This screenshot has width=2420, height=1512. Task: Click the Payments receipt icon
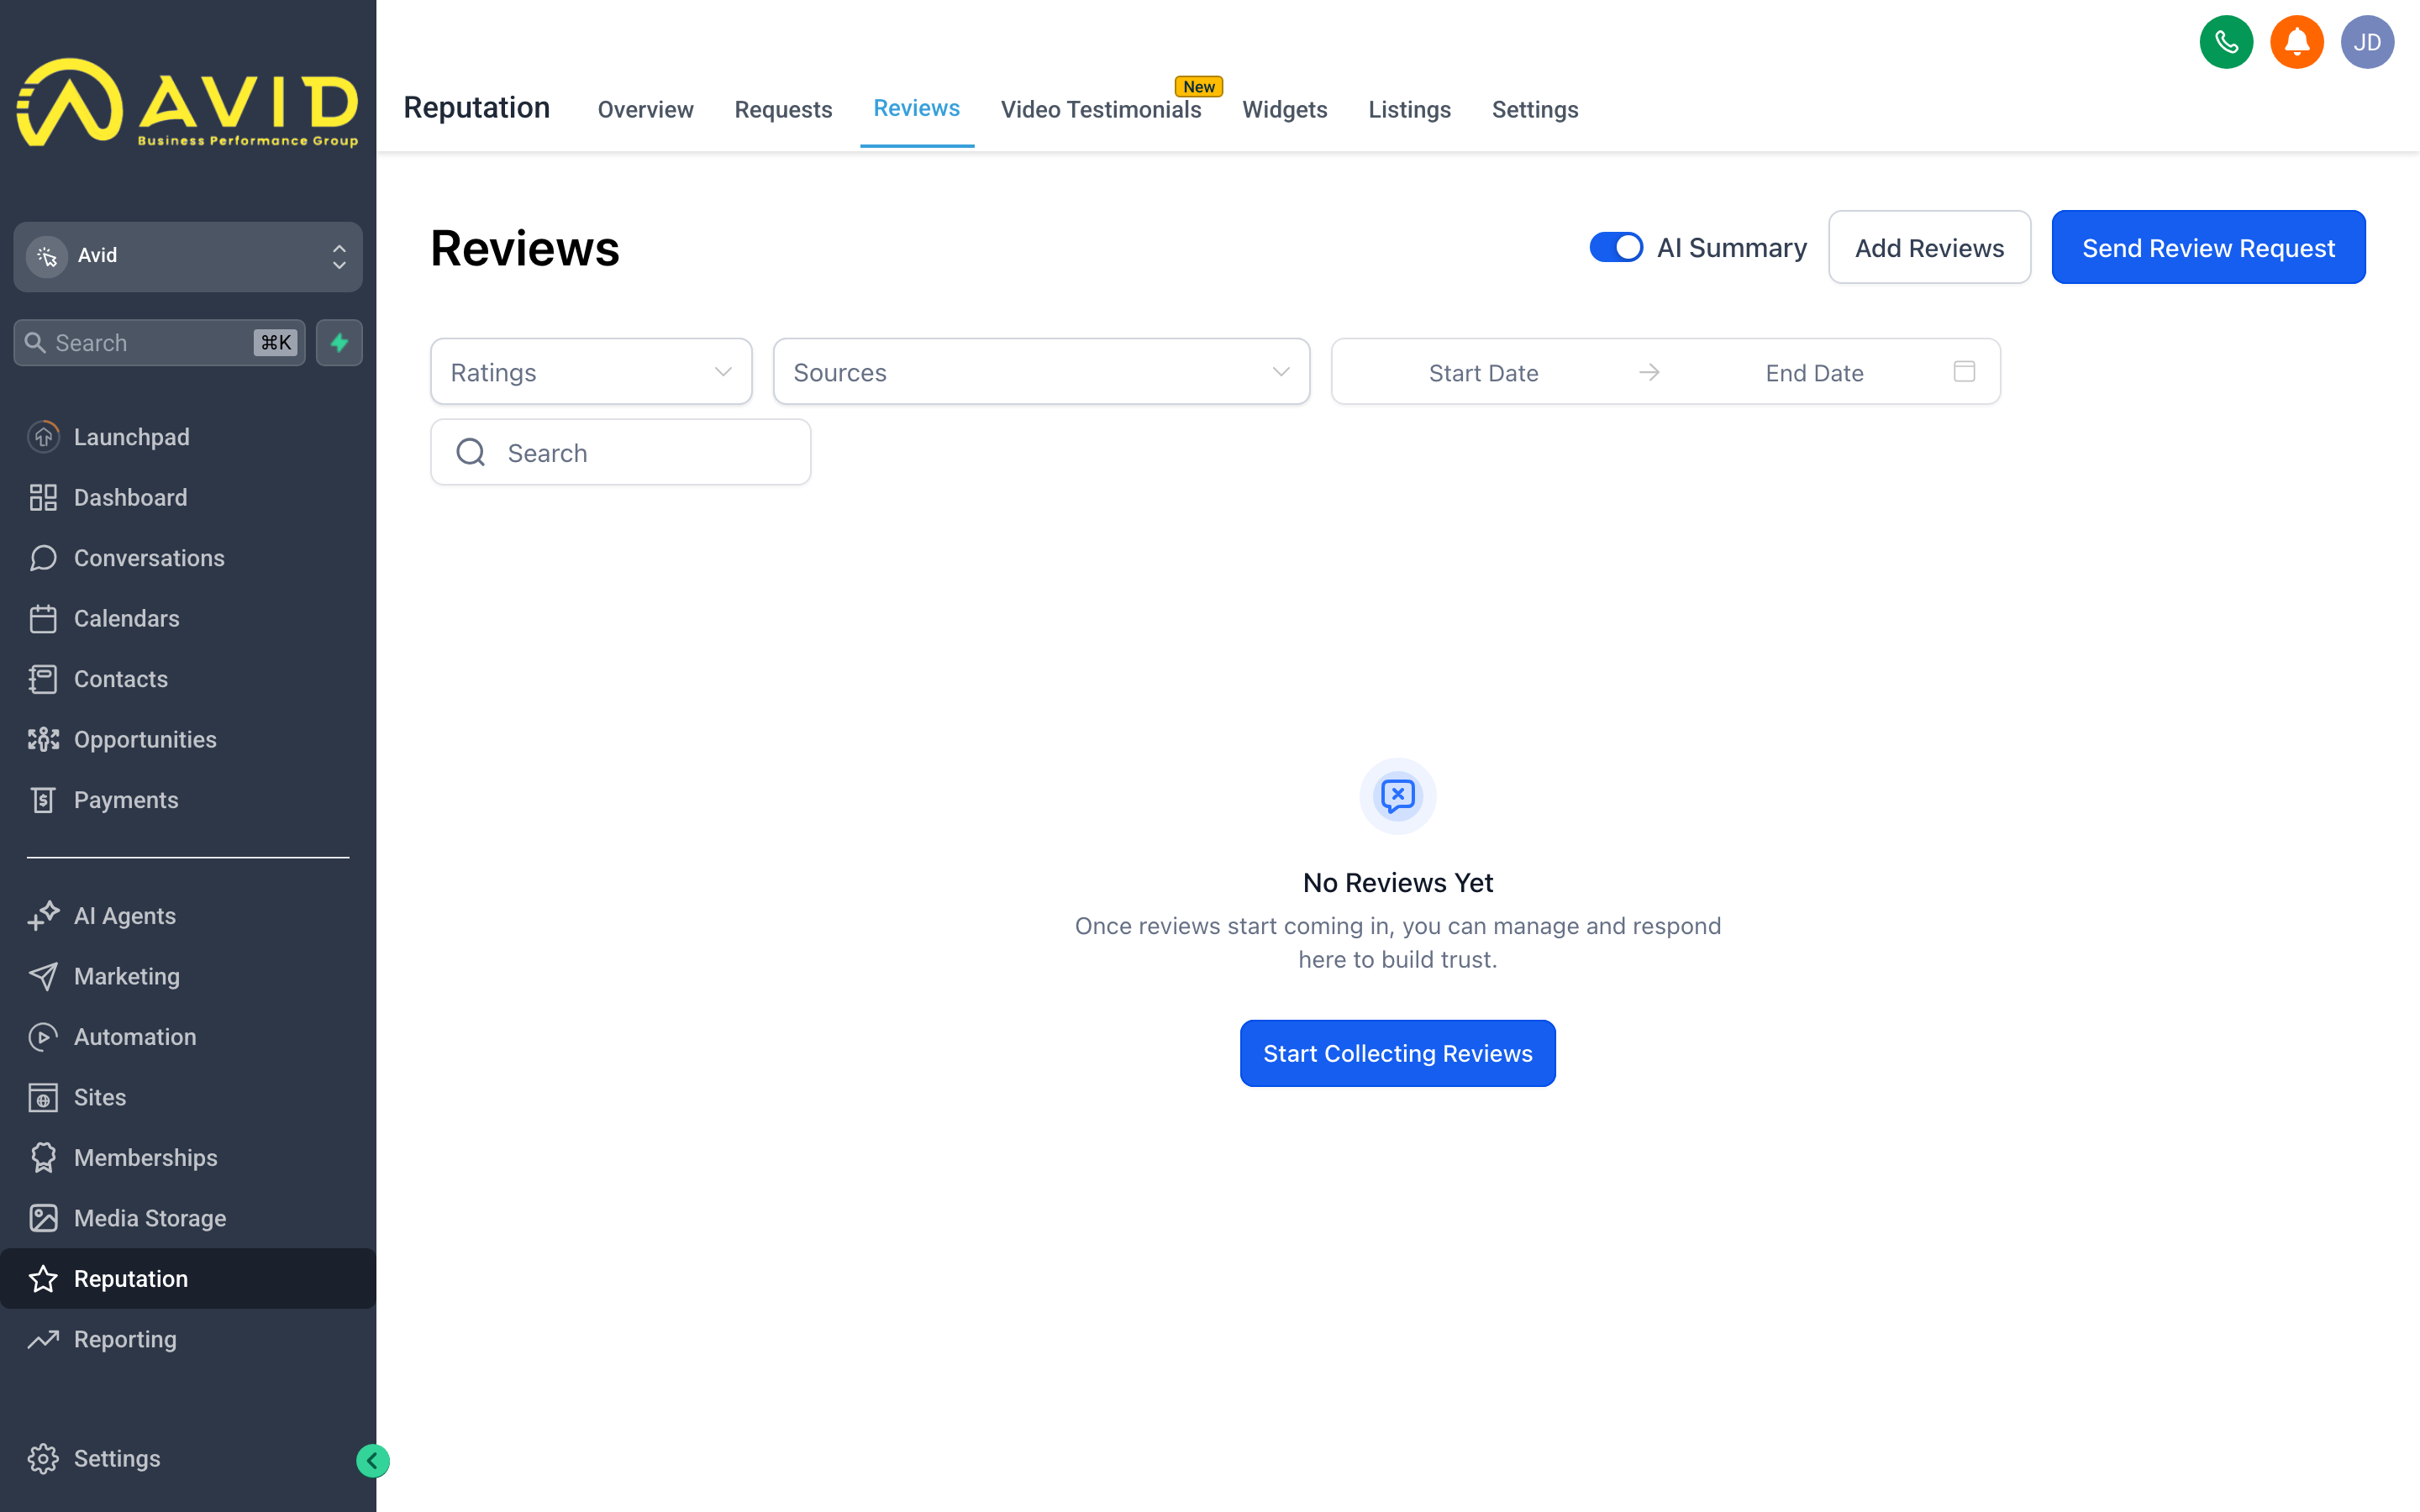click(x=43, y=800)
